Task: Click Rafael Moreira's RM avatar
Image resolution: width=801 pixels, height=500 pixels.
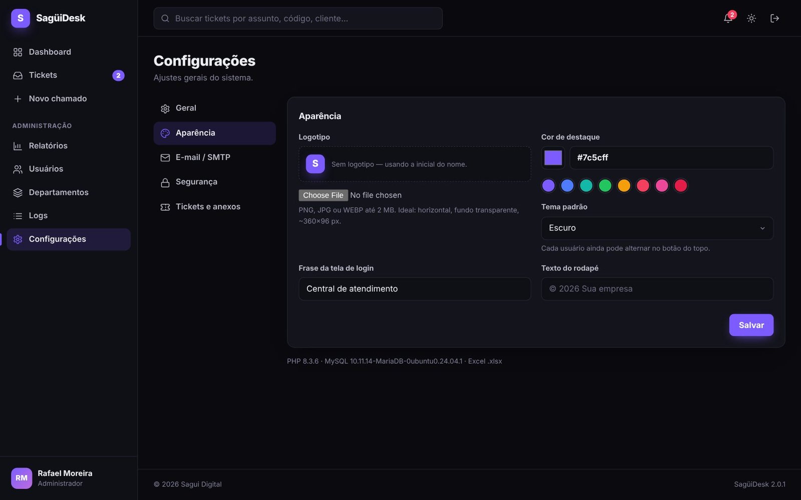Action: pyautogui.click(x=22, y=478)
